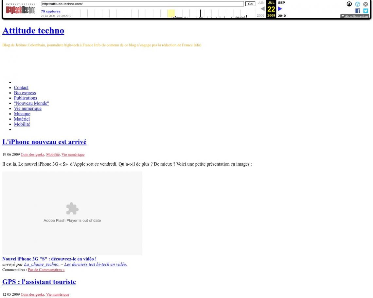Click the 12 05 2009 post date
The height and width of the screenshot is (298, 373).
point(11,294)
